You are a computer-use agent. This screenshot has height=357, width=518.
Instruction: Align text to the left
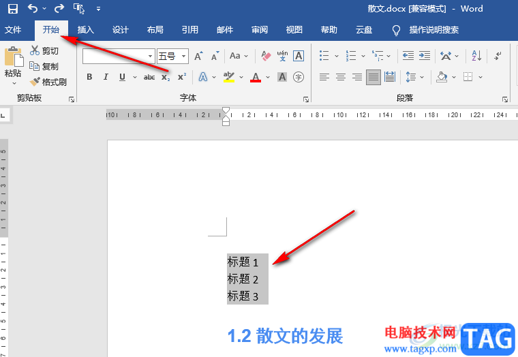324,77
